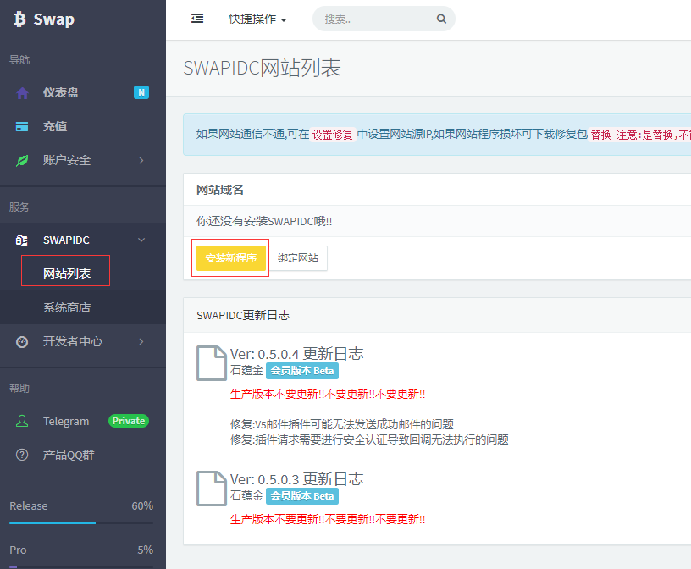Click the 安装新程序 button
Image resolution: width=691 pixels, height=569 pixels.
[x=231, y=258]
